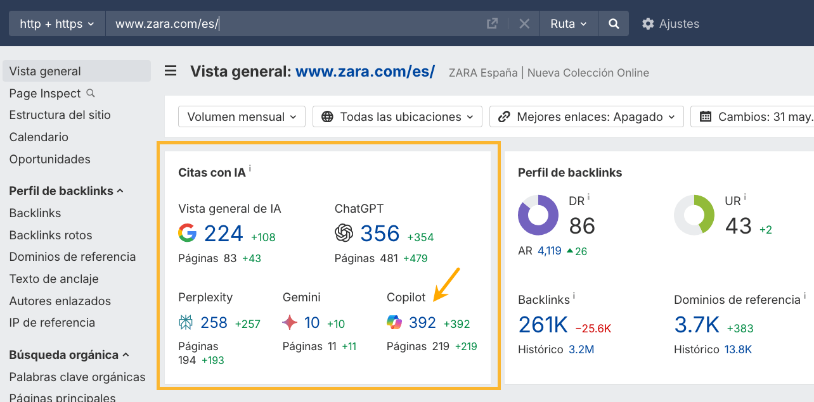Collapse Búsqueda orgánica sidebar section
Screen dimensions: 814x402
click(69, 355)
